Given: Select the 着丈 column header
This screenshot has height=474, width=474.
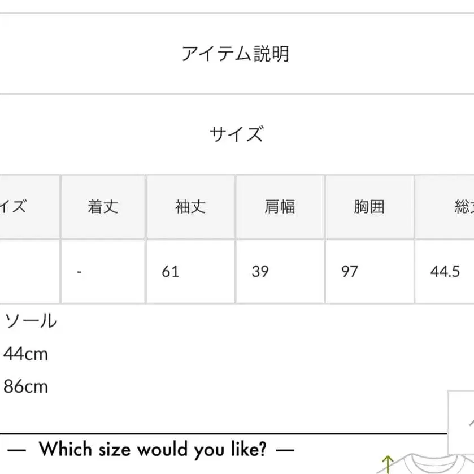Looking at the screenshot, I should pos(103,207).
